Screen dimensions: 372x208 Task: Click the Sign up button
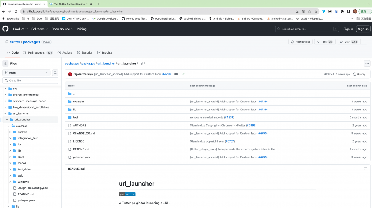(363, 29)
